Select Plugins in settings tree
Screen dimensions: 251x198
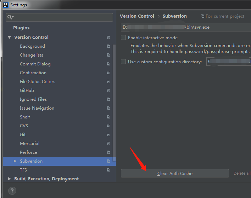[x=21, y=28]
